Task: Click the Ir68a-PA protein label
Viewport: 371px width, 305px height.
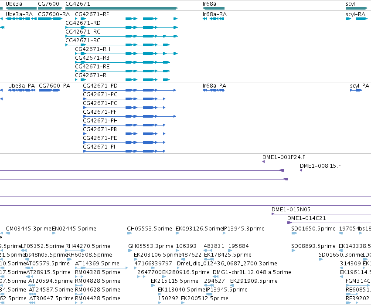Action: pos(214,85)
